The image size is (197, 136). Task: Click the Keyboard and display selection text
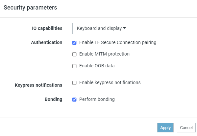(99, 28)
